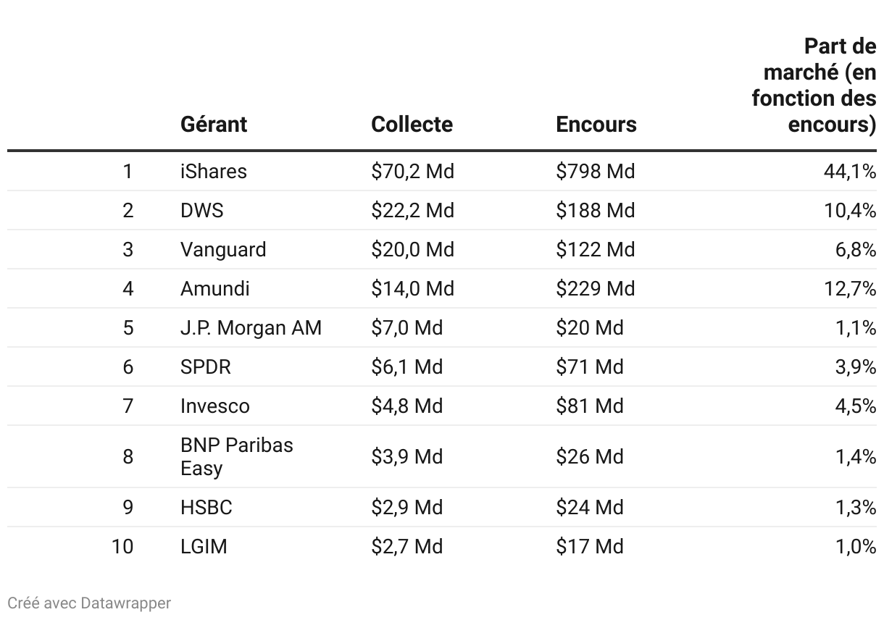
Task: Select the Encours column header
Action: (x=596, y=125)
